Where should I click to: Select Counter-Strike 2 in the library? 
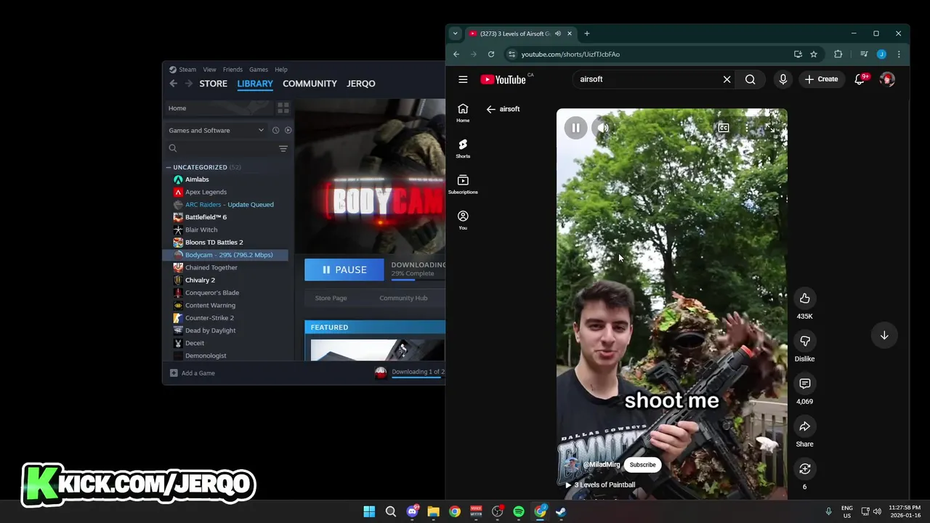pyautogui.click(x=209, y=318)
